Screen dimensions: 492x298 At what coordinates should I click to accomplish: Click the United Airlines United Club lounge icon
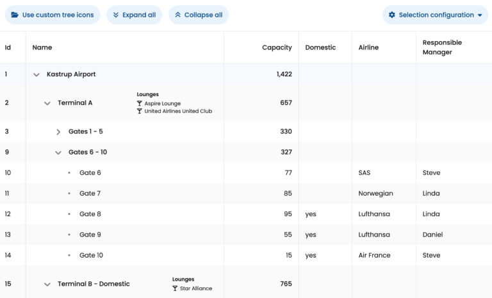(x=140, y=111)
